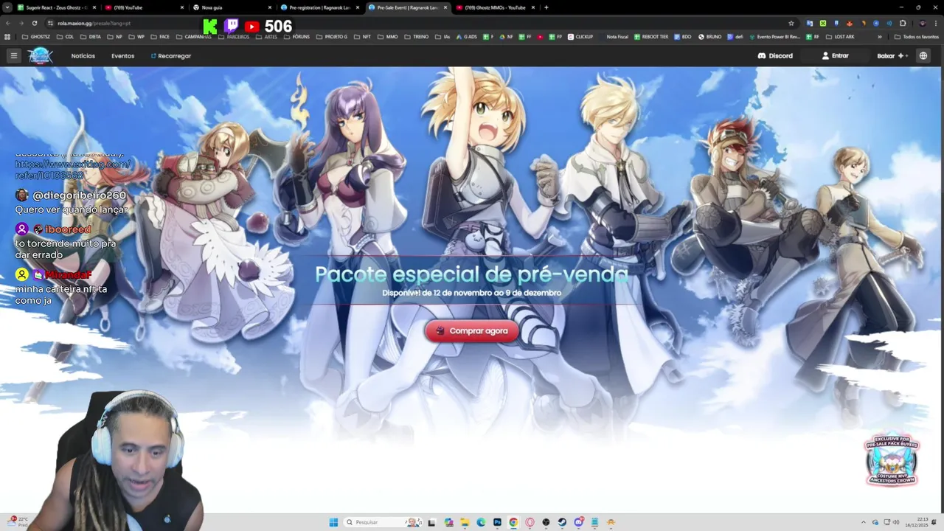Click the Ragnarok Landverse logo
The height and width of the screenshot is (531, 944).
[41, 56]
